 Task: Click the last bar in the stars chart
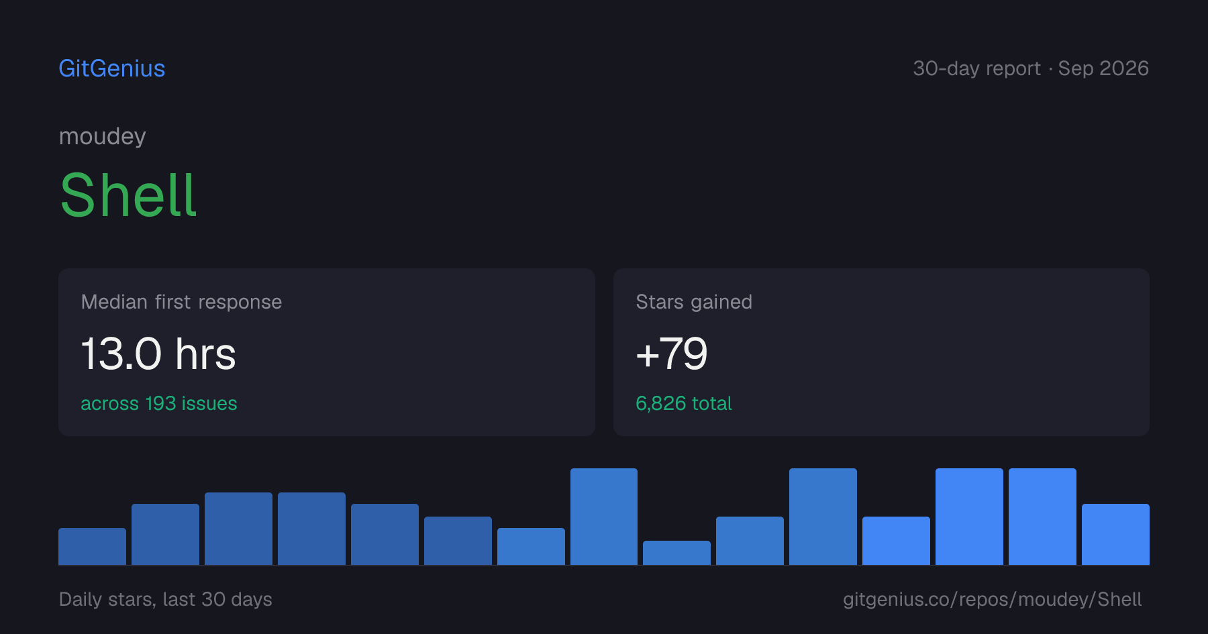click(x=1115, y=534)
